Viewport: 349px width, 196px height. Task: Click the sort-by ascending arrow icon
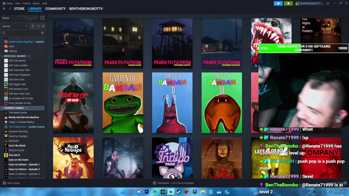(x=33, y=26)
